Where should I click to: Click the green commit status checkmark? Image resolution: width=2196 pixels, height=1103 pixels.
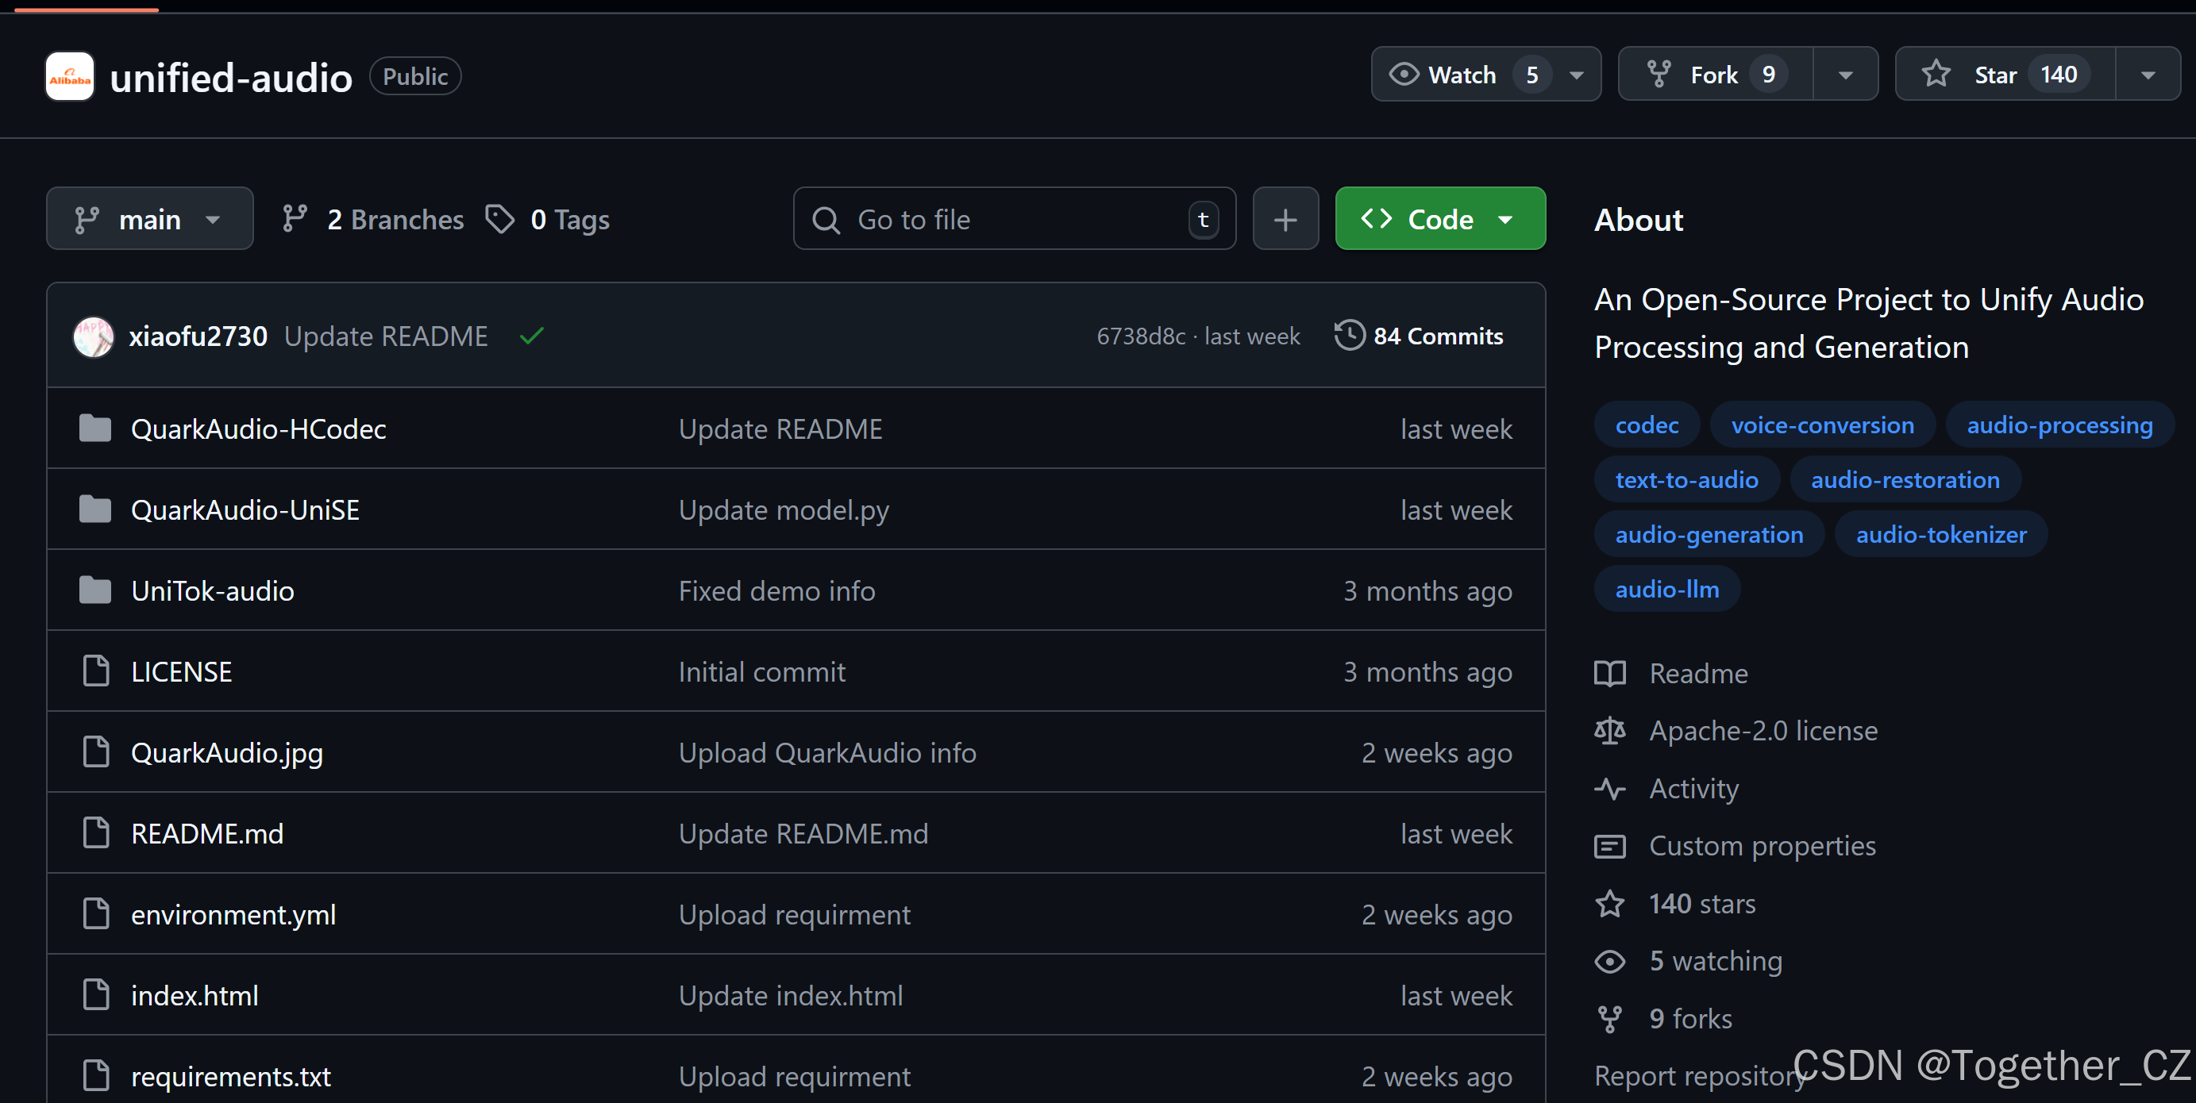(531, 336)
